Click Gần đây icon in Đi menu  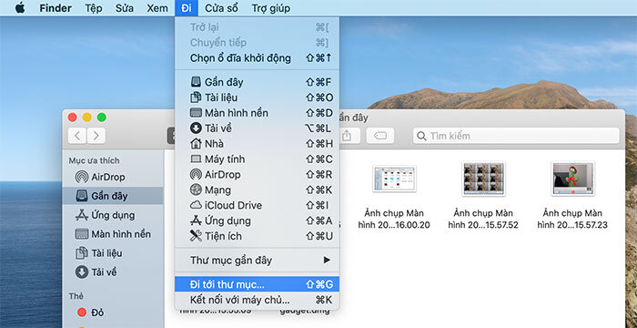point(196,82)
